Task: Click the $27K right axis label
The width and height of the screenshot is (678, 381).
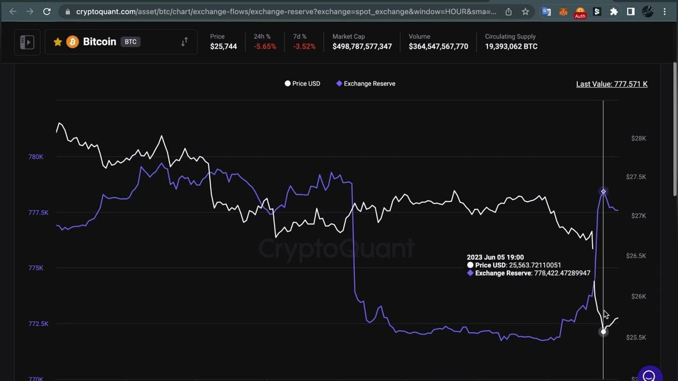Action: click(x=638, y=216)
